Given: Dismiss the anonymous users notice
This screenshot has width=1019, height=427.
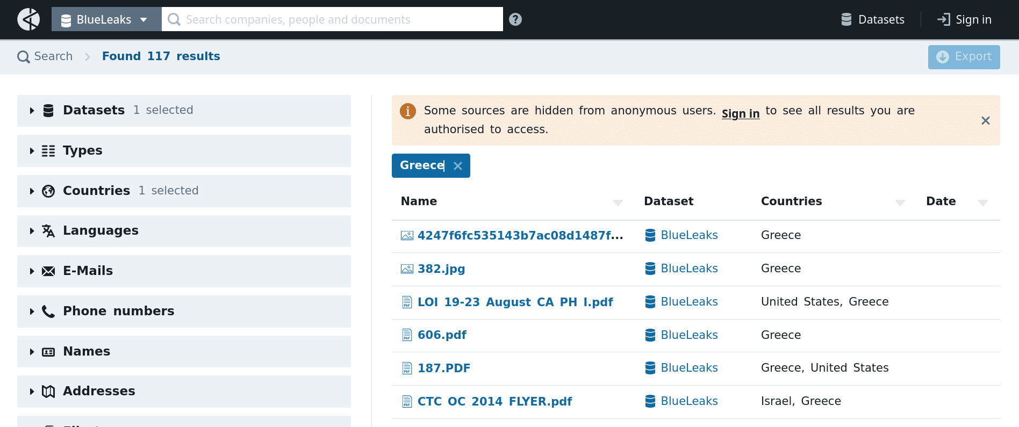Looking at the screenshot, I should 985,120.
